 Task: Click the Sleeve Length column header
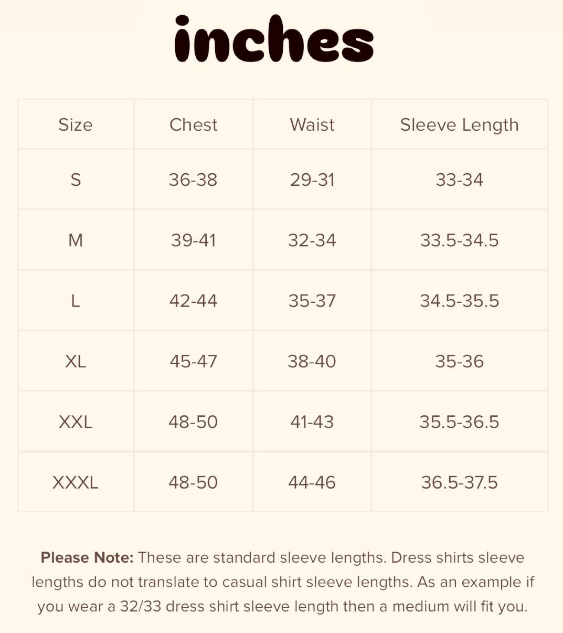coord(459,125)
